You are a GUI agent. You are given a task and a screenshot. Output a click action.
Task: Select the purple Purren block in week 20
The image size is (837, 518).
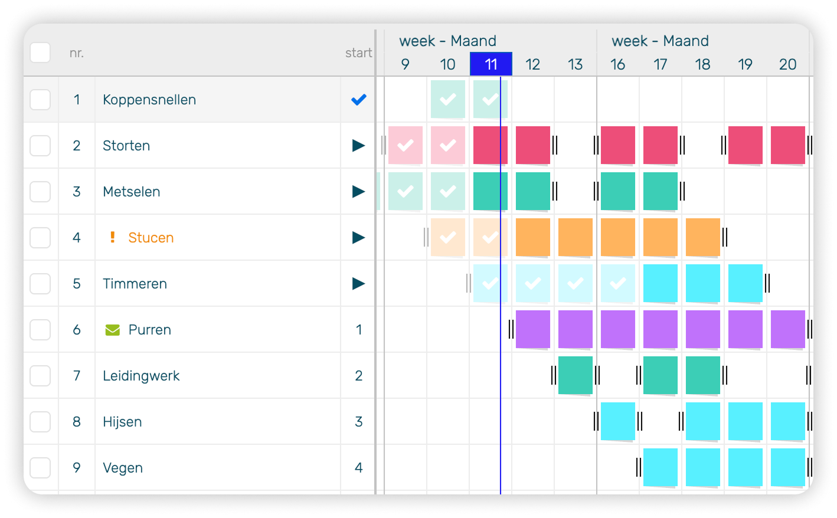click(788, 329)
